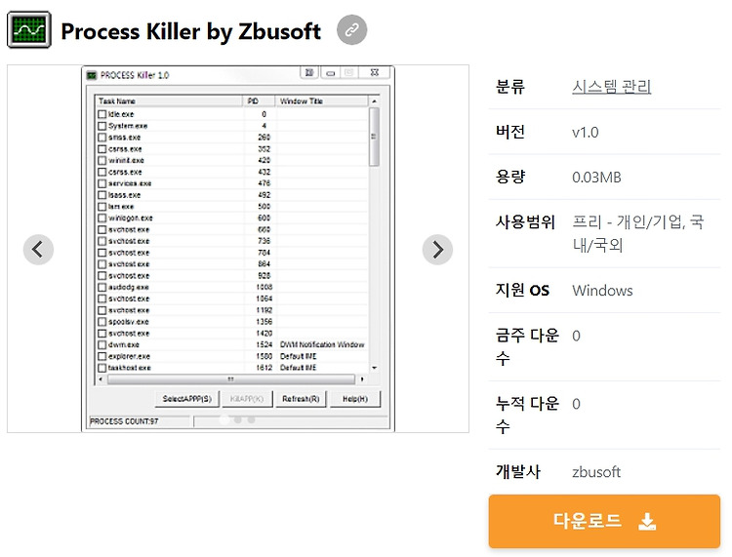
Task: Click the horizontal scrollbar right arrow
Action: (x=362, y=379)
